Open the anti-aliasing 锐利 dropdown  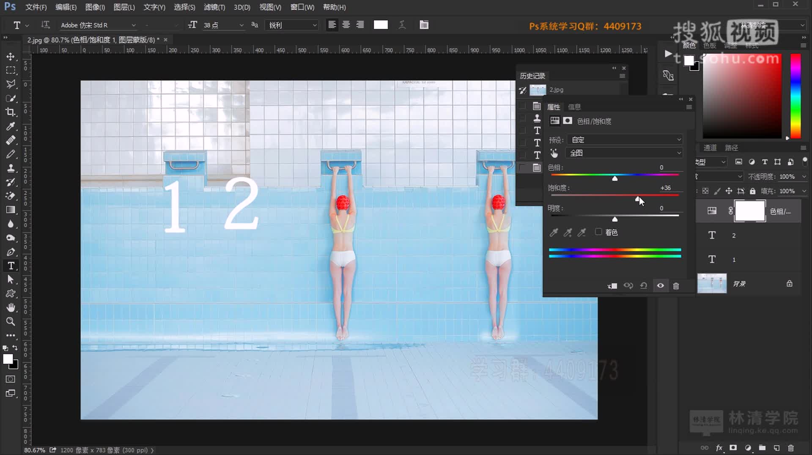coord(292,25)
